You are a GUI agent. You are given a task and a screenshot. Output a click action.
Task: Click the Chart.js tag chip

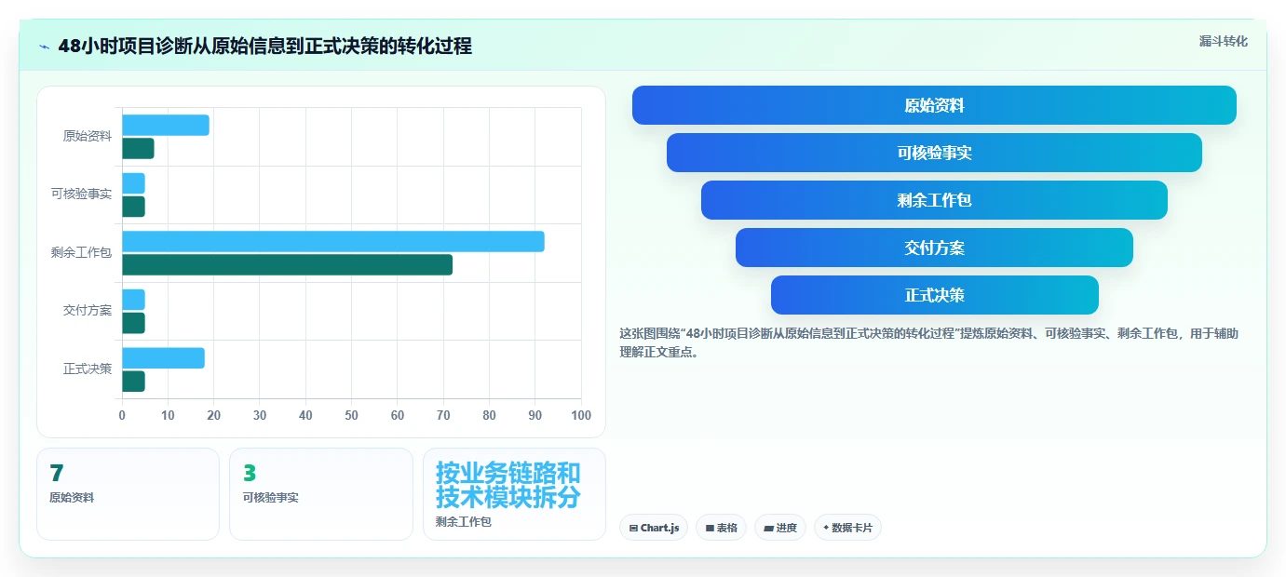coord(654,528)
